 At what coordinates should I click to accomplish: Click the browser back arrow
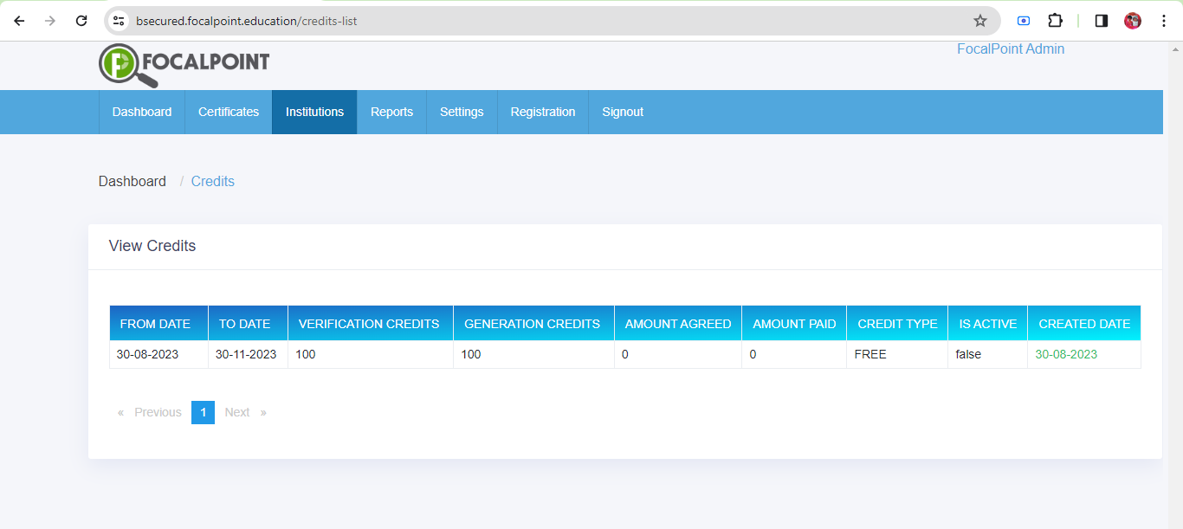19,20
